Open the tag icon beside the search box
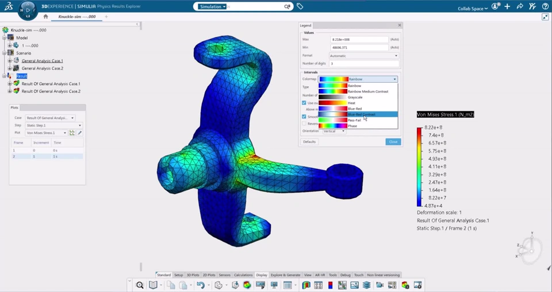Screen dimensions: 552x292 (300, 6)
